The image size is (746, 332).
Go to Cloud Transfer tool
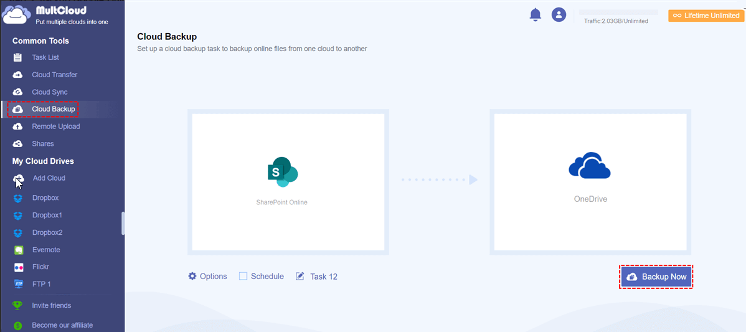54,75
